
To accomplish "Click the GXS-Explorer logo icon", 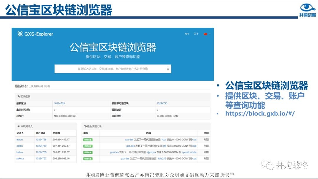I will [x=20, y=34].
